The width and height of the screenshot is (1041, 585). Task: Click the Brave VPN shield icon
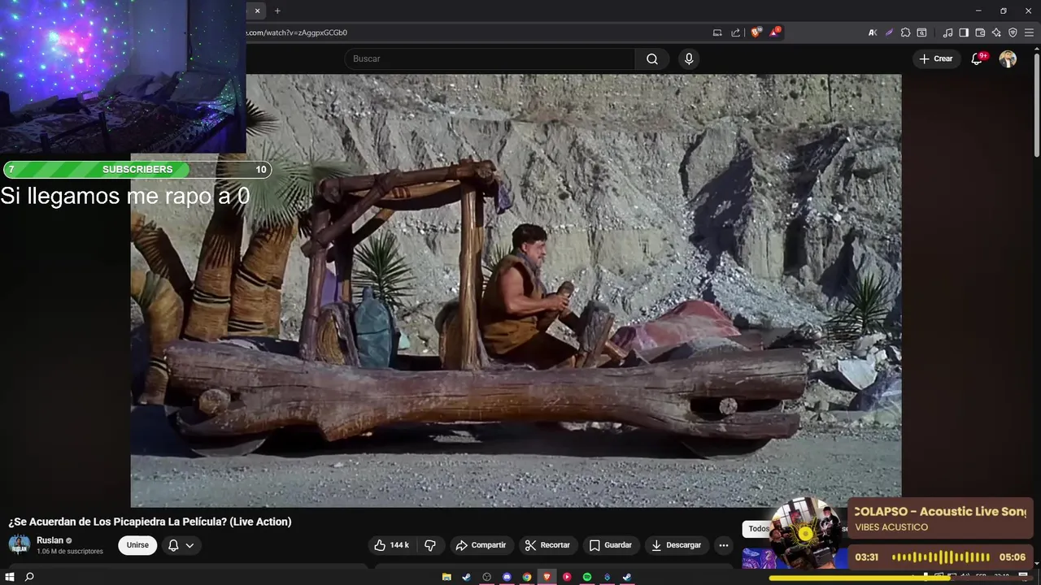click(x=1013, y=32)
